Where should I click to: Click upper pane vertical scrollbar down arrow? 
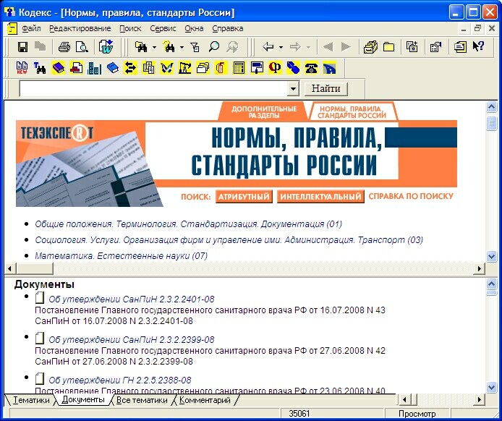pyautogui.click(x=491, y=256)
